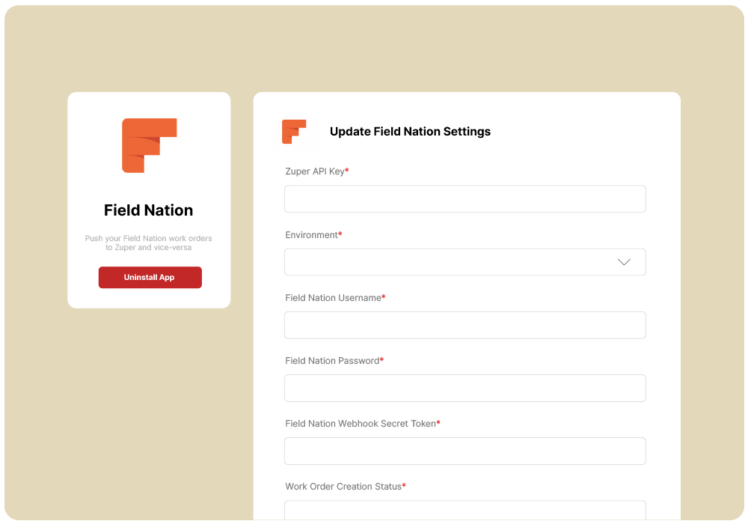
Task: Click the 'Field Nation Password' label
Action: click(334, 361)
